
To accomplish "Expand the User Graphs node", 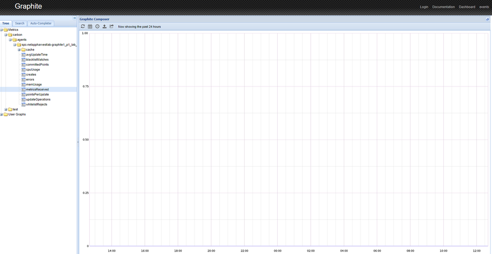I will coord(1,114).
